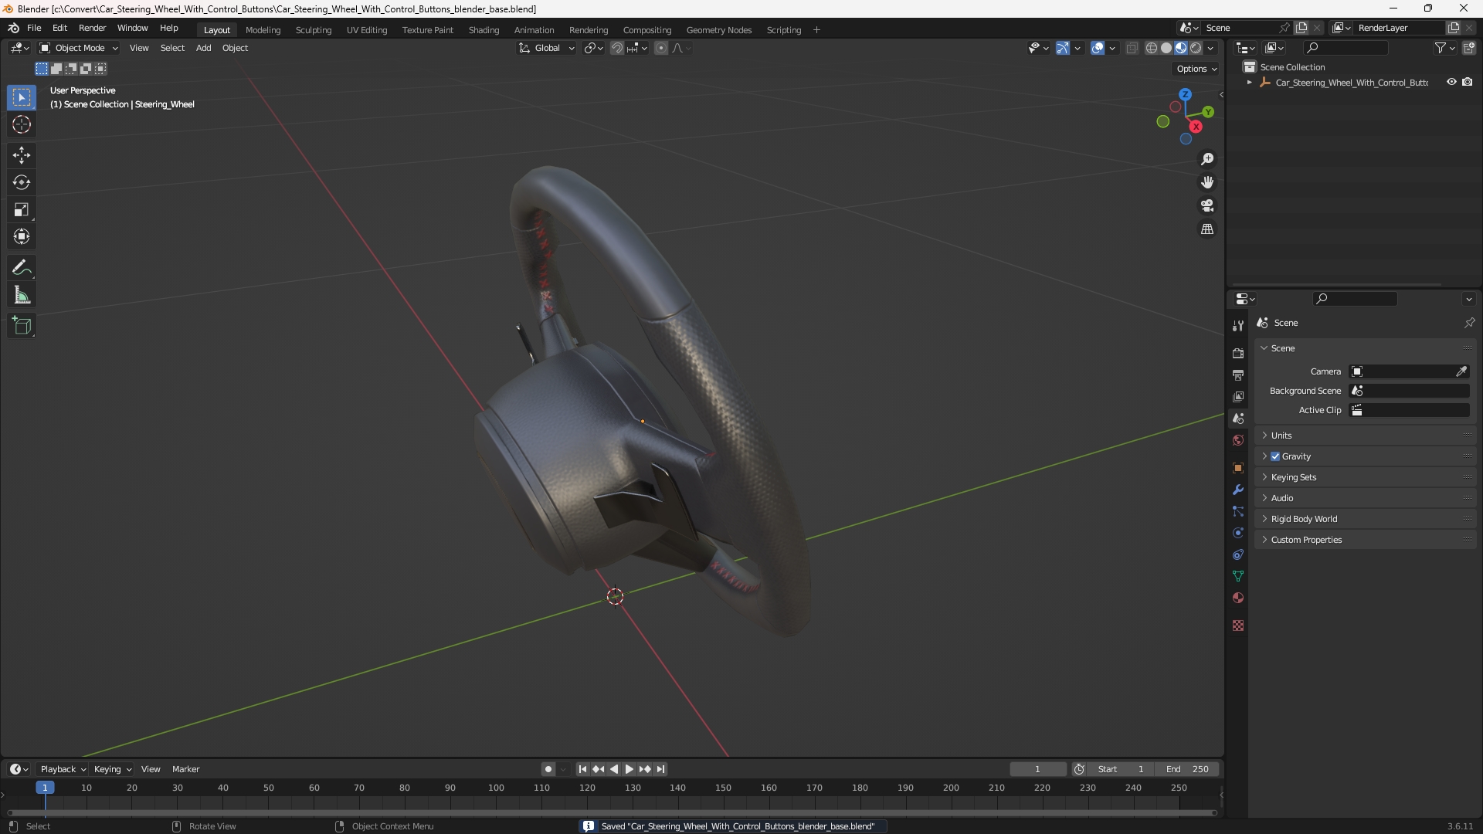Viewport: 1483px width, 834px height.
Task: Click the Marker menu in timeline
Action: tap(185, 769)
